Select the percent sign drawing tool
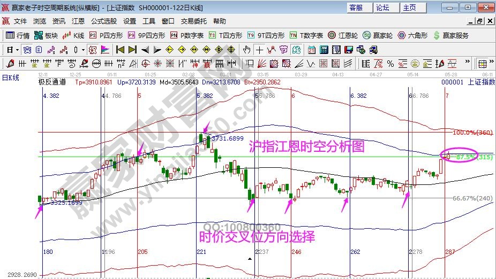Screen dimensions: 496x279 click(390, 64)
